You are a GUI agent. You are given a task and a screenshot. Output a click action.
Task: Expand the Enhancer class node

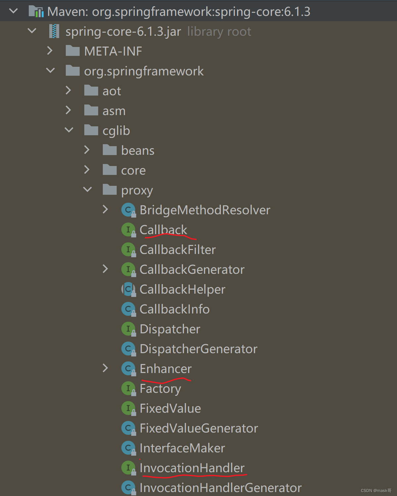click(105, 368)
